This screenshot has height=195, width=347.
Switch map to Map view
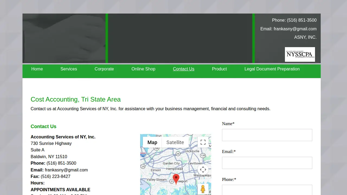click(152, 142)
